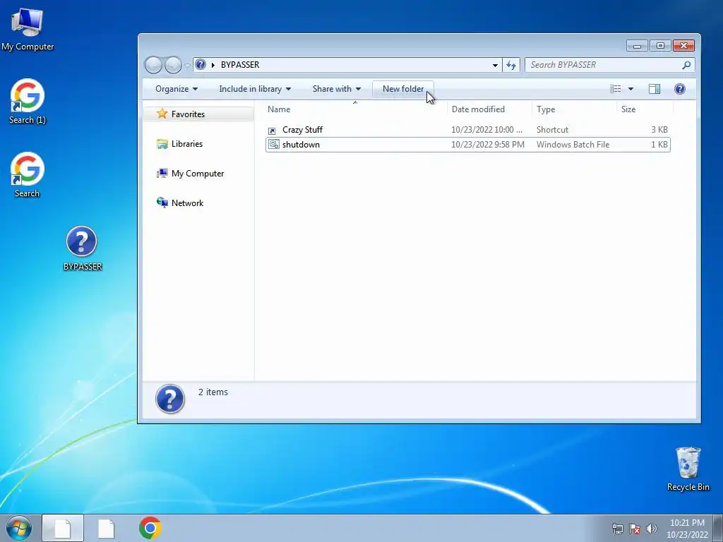Open the view options dropdown arrow
The width and height of the screenshot is (723, 542).
tap(631, 88)
